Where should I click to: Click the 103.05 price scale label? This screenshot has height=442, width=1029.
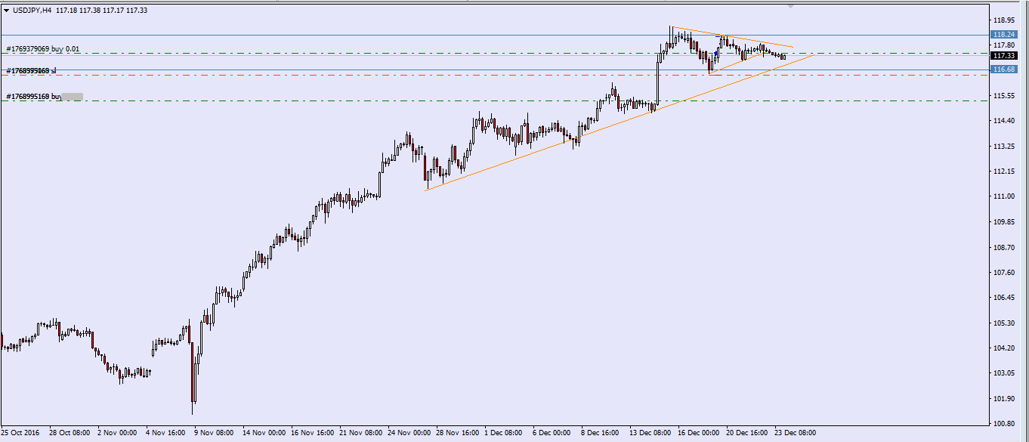coord(1004,373)
